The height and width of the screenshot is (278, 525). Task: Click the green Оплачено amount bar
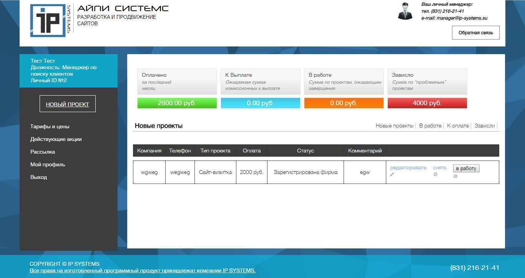point(177,103)
